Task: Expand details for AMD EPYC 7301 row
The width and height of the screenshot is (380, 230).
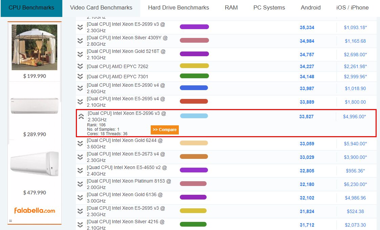Action: point(80,77)
